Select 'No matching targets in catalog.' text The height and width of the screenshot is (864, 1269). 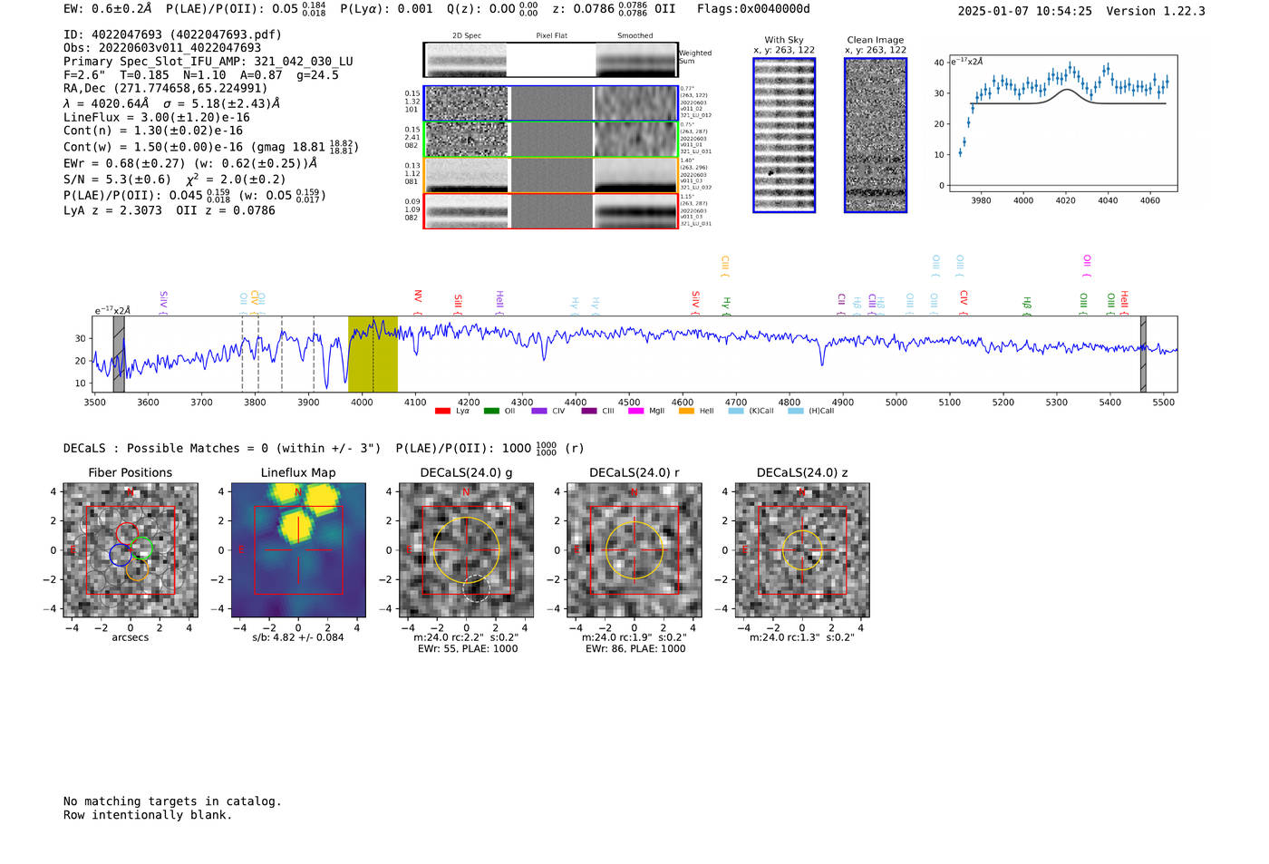tap(172, 801)
